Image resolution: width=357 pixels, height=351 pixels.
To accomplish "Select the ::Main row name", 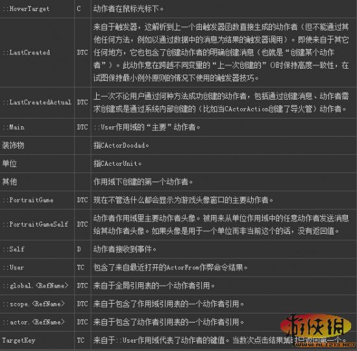I will [x=14, y=127].
